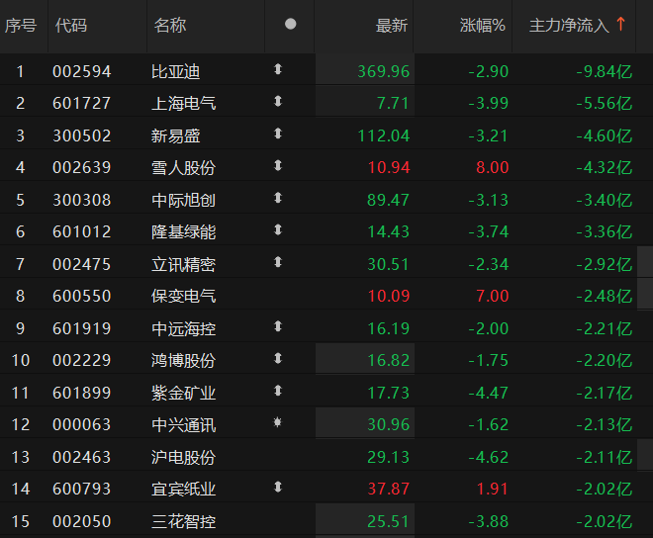Toggle sort arrow on 主力净流入 column
This screenshot has height=538, width=653.
pos(620,25)
